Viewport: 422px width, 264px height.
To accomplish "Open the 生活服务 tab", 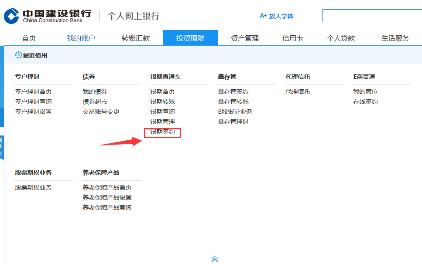I will [x=395, y=38].
